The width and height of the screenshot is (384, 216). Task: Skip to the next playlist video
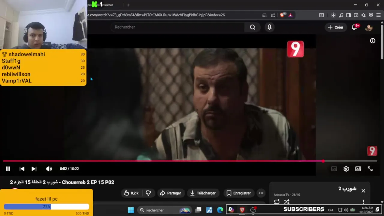click(34, 169)
